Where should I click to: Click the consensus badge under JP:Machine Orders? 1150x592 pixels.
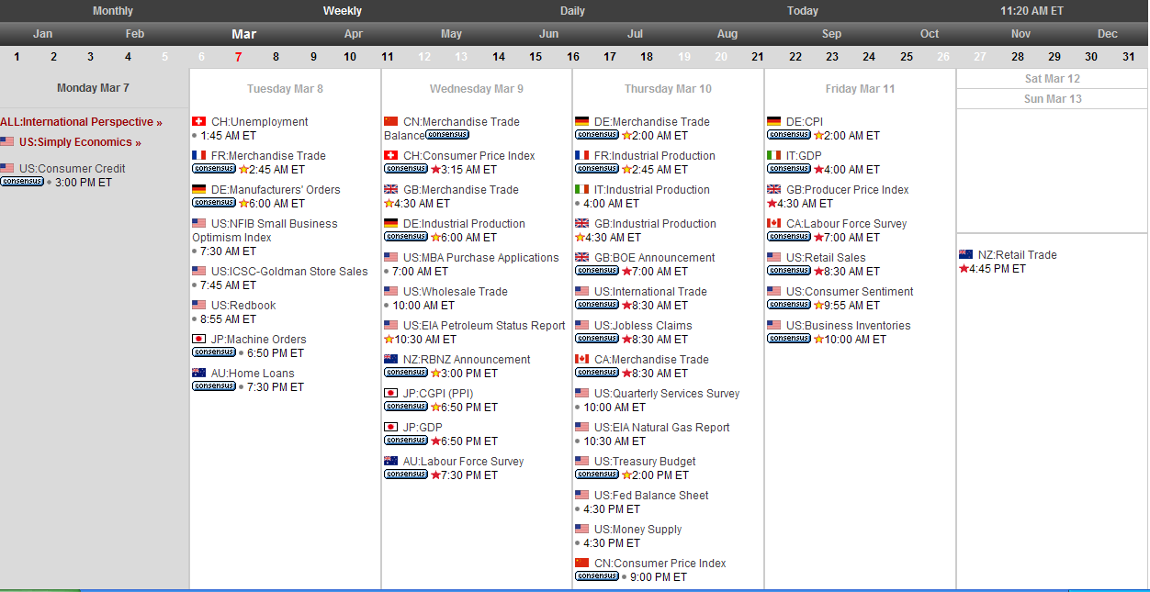[214, 352]
